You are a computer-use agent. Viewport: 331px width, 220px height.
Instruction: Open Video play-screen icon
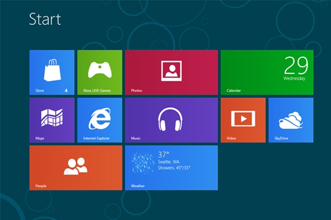click(x=243, y=119)
